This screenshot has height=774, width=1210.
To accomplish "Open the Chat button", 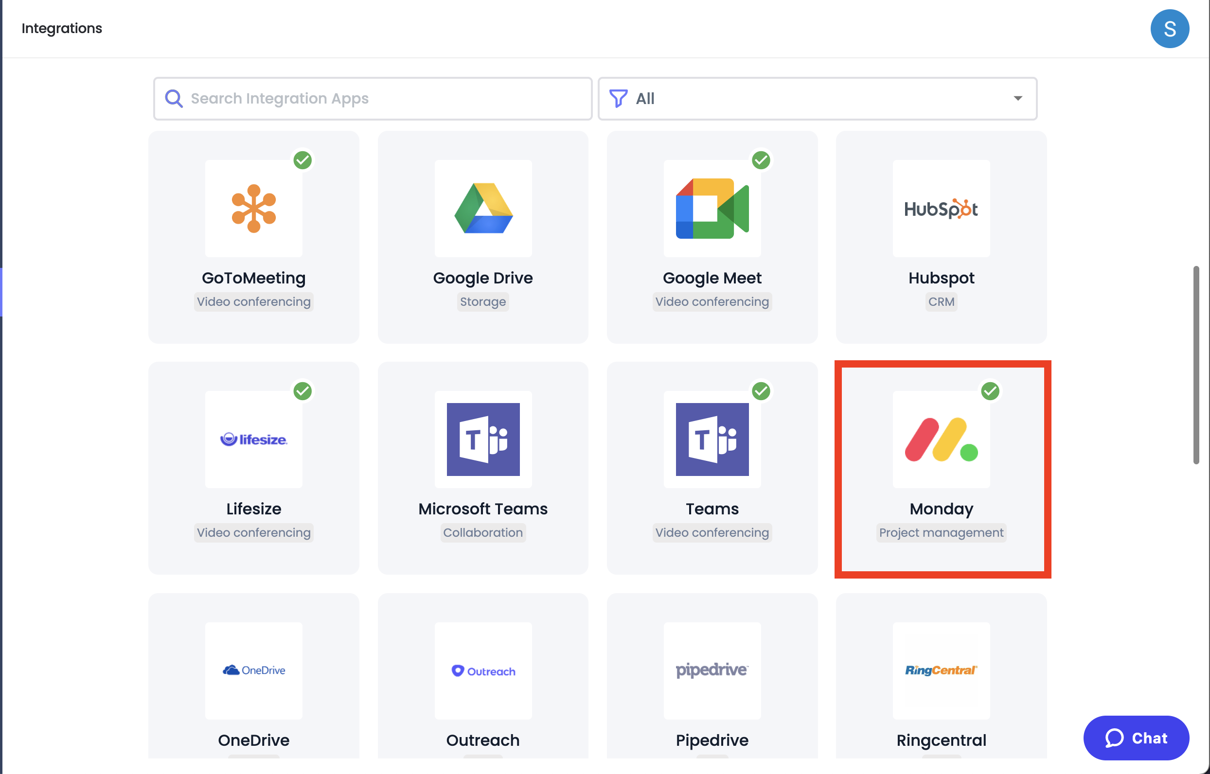I will point(1136,738).
